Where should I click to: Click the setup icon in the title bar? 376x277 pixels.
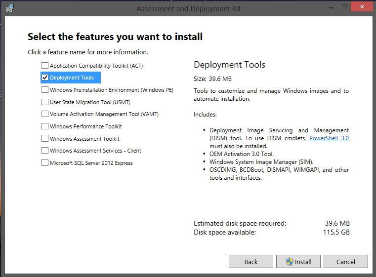(x=9, y=8)
